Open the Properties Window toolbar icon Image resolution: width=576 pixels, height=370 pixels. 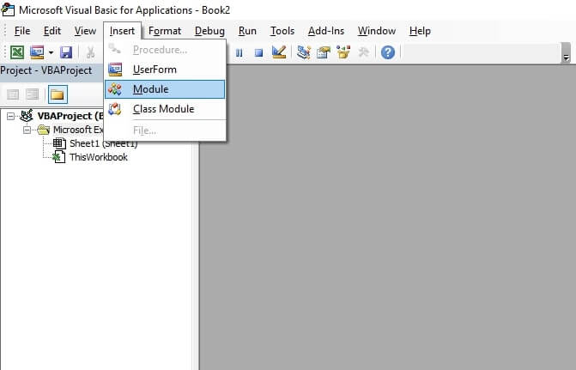324,52
